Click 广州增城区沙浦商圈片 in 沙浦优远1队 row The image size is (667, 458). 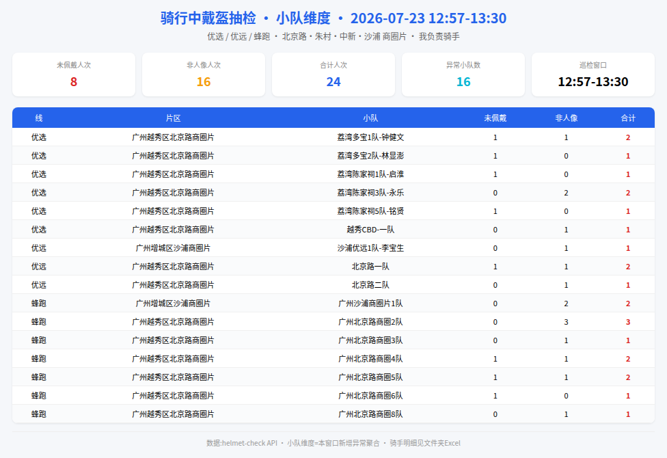click(173, 248)
